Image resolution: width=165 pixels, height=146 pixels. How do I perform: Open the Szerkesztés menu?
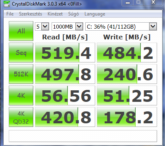pos(31,14)
